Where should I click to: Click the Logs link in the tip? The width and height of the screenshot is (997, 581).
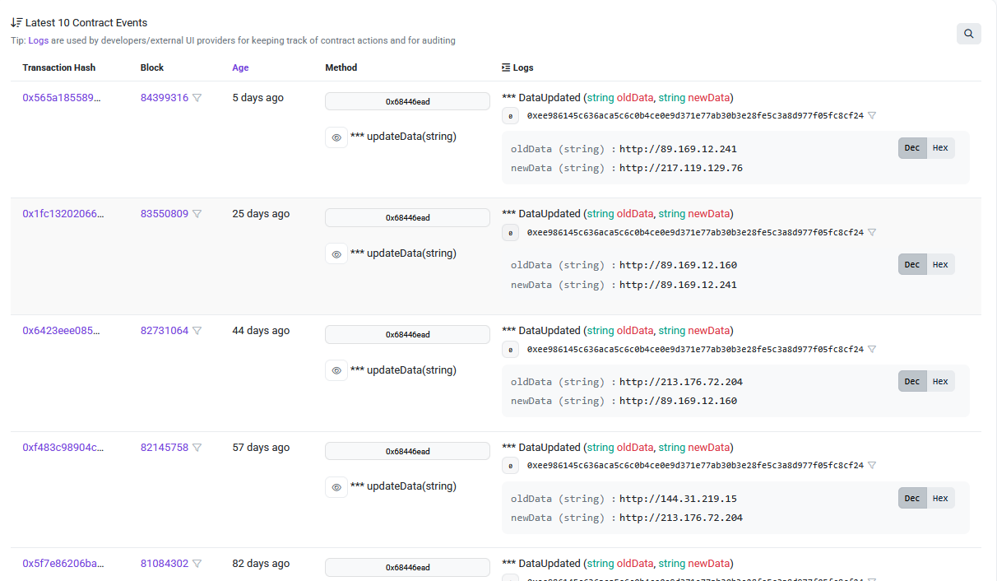click(x=39, y=40)
